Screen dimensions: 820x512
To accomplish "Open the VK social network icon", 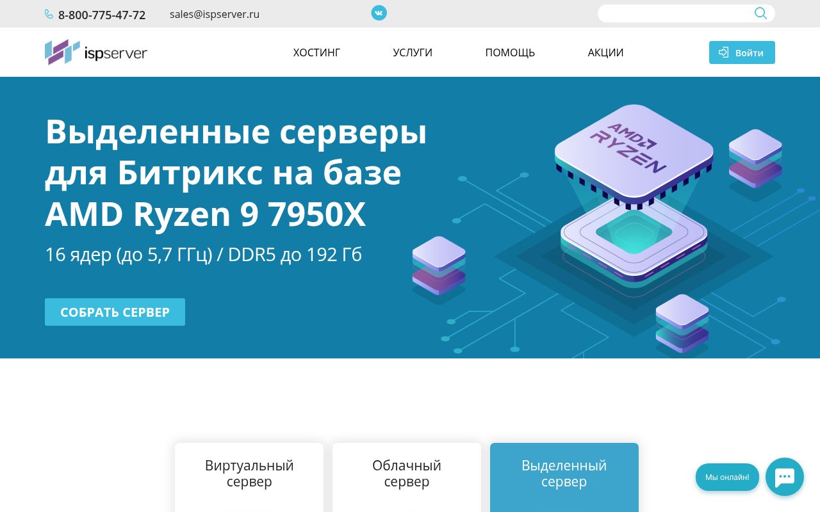I will coord(379,13).
